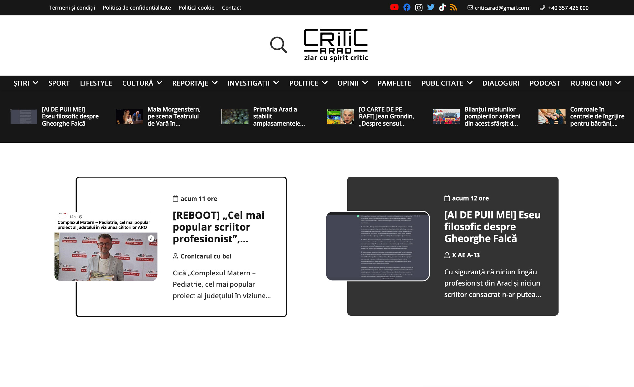Expand the CULTURĂ menu chevron
This screenshot has height=387, width=634.
tap(159, 83)
